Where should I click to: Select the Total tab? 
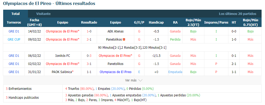[16, 14]
